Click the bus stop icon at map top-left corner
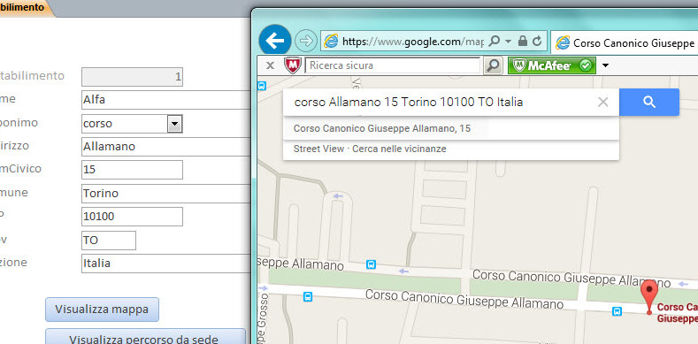Image resolution: width=698 pixels, height=344 pixels. tap(262, 86)
